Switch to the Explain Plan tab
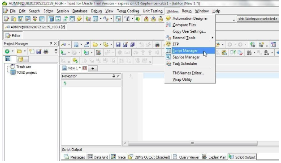281x163 pixels. pos(214,157)
